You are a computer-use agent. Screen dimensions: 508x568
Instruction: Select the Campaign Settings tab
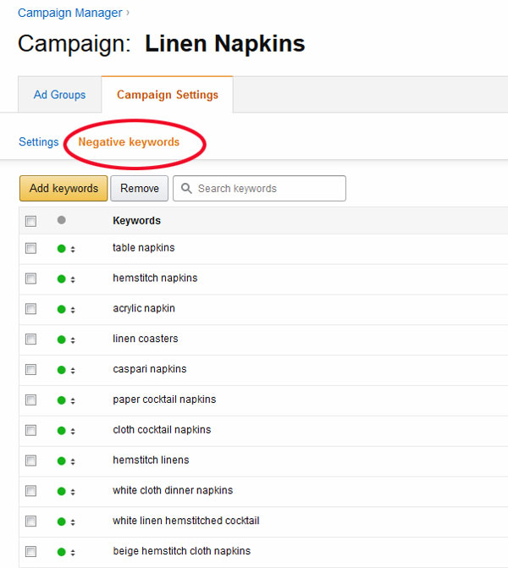[x=168, y=95]
